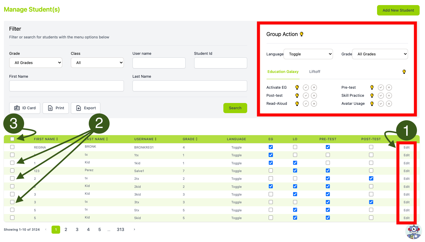Open the Activate EG lightbulb tip
The image size is (425, 242).
coord(297,88)
